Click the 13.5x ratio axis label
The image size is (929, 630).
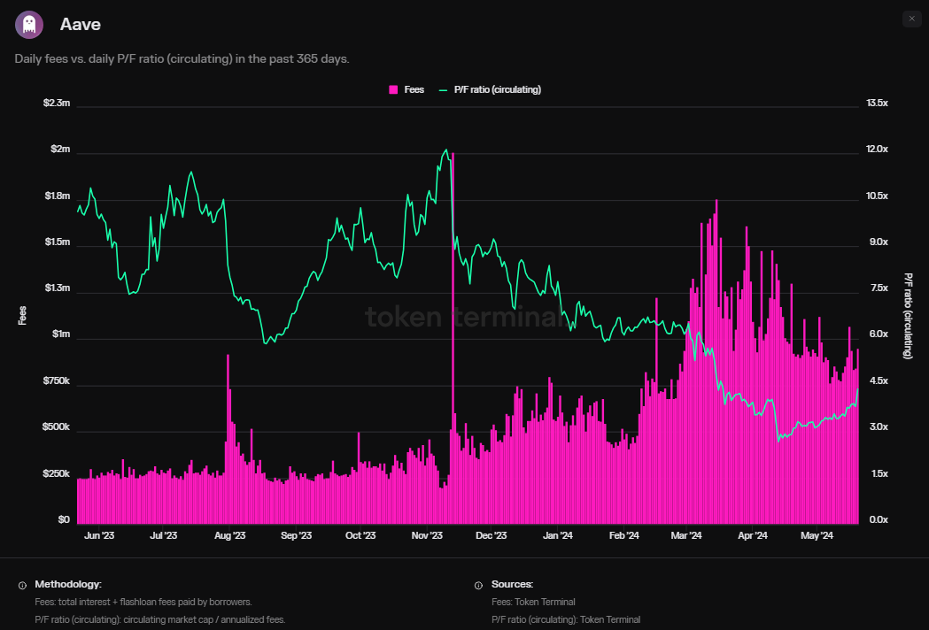pyautogui.click(x=877, y=103)
